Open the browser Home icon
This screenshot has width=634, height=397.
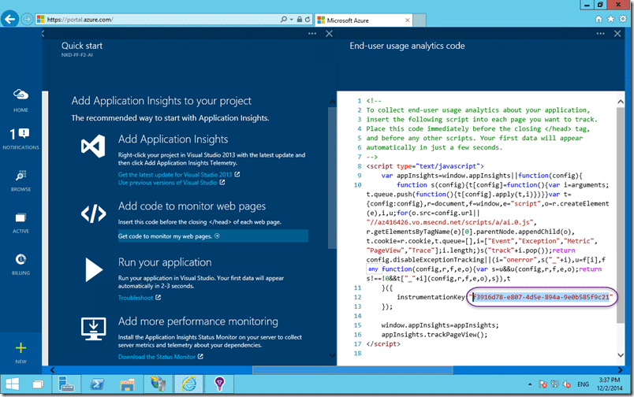pos(599,19)
